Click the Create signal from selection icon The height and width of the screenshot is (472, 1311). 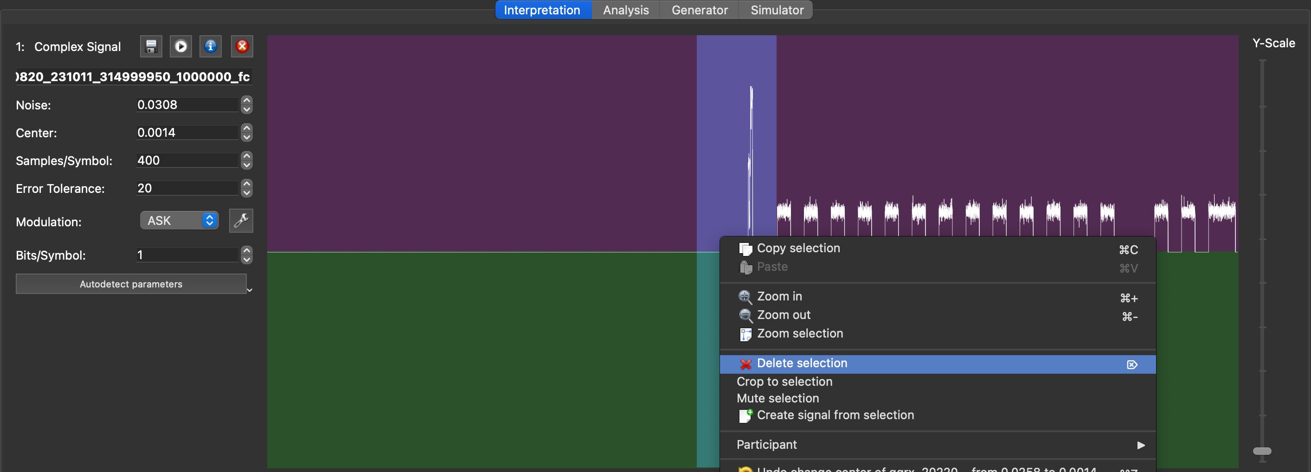coord(745,415)
